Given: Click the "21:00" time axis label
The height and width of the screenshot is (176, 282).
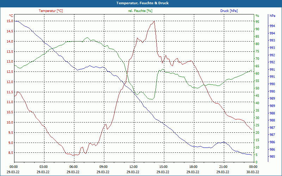Looking at the screenshot, I should click(223, 166).
